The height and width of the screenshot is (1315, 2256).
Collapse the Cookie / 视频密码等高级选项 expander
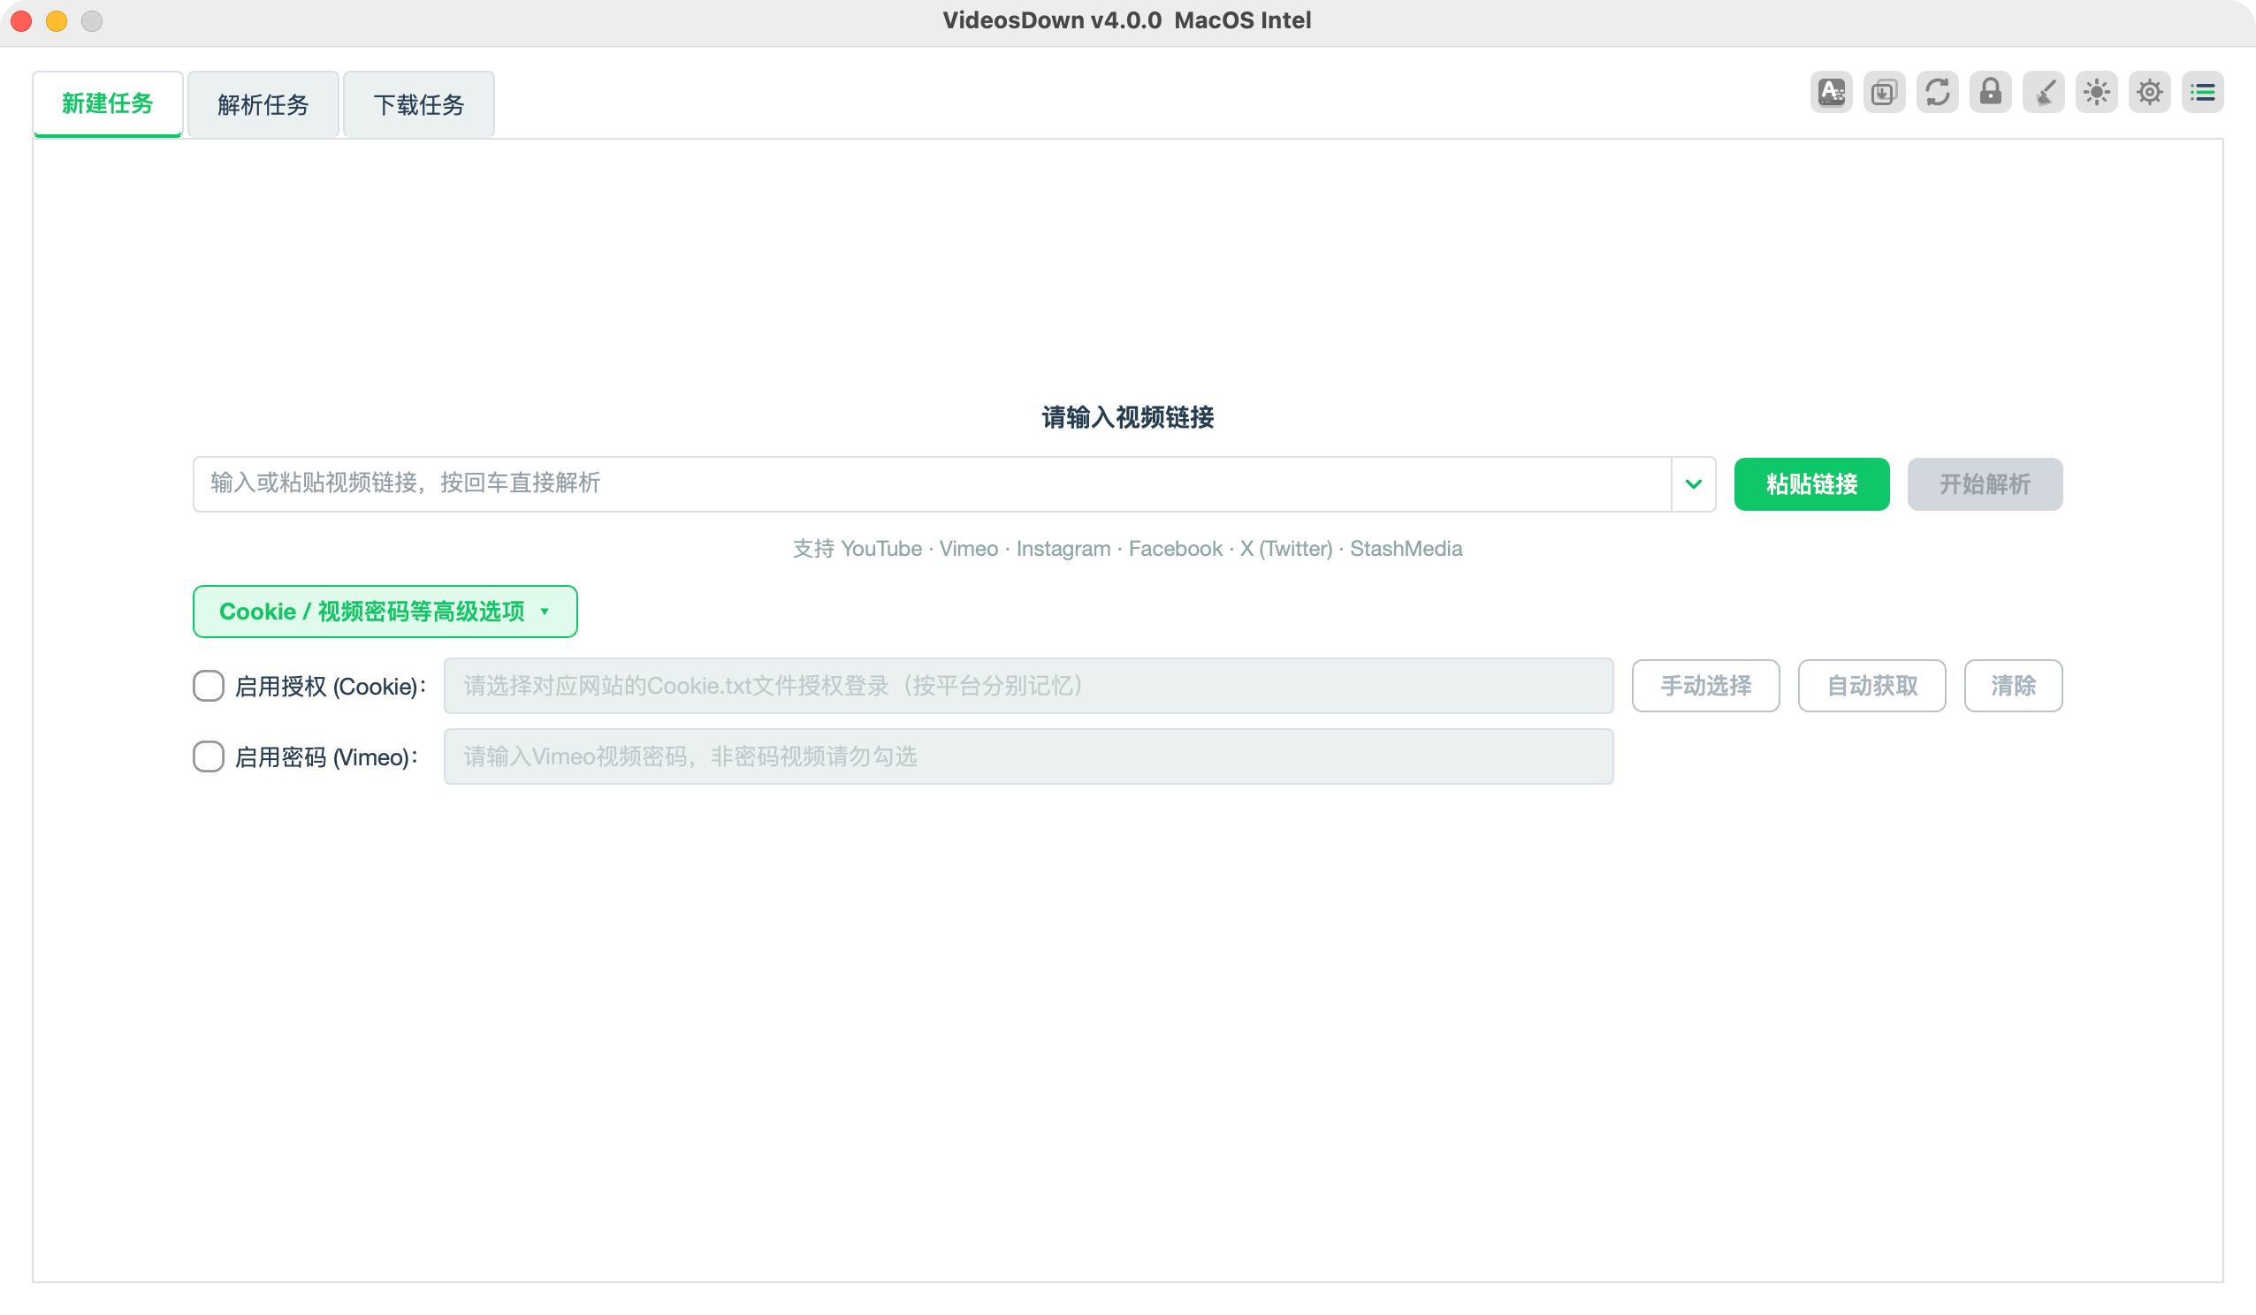385,612
